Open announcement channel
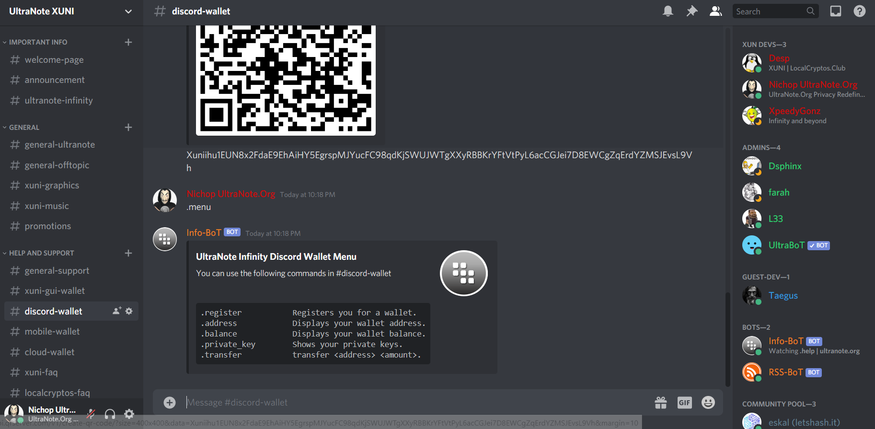The width and height of the screenshot is (875, 429). pos(71,80)
